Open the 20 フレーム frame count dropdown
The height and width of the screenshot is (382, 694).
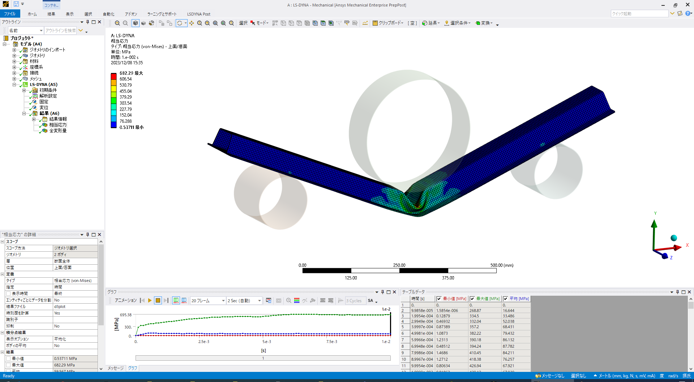[x=223, y=301]
